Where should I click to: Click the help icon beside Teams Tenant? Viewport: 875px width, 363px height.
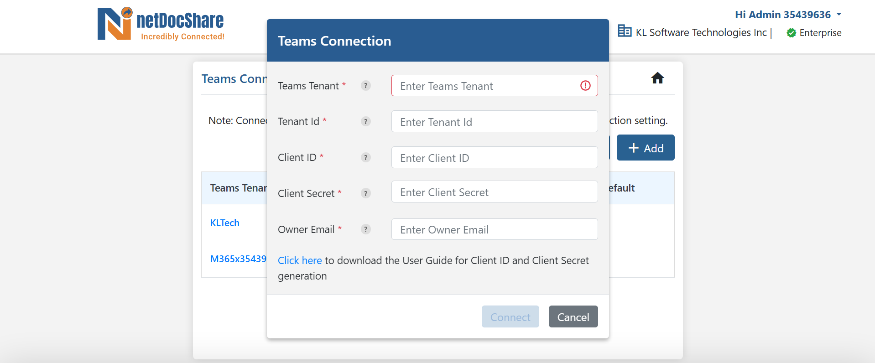(365, 85)
